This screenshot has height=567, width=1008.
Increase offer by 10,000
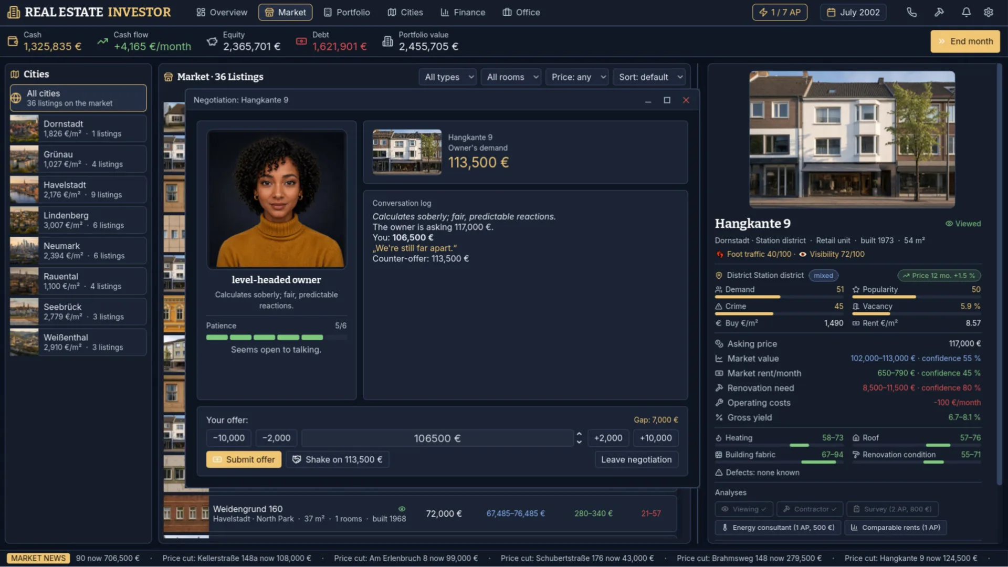[x=656, y=438]
